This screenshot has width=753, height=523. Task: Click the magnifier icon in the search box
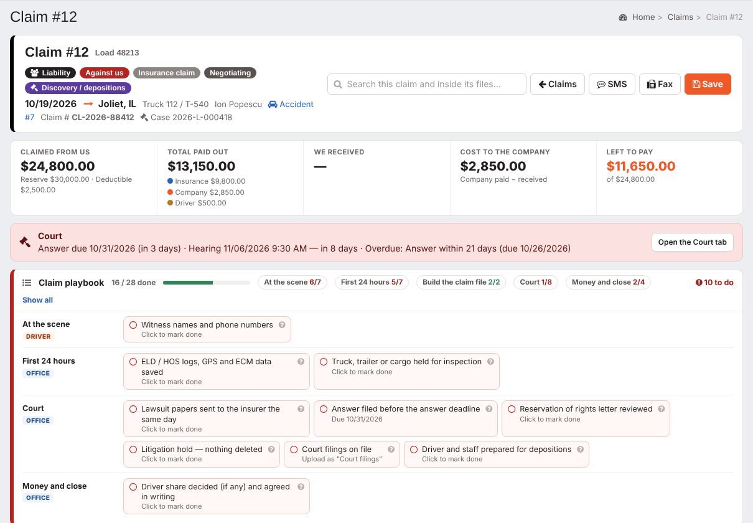(338, 84)
